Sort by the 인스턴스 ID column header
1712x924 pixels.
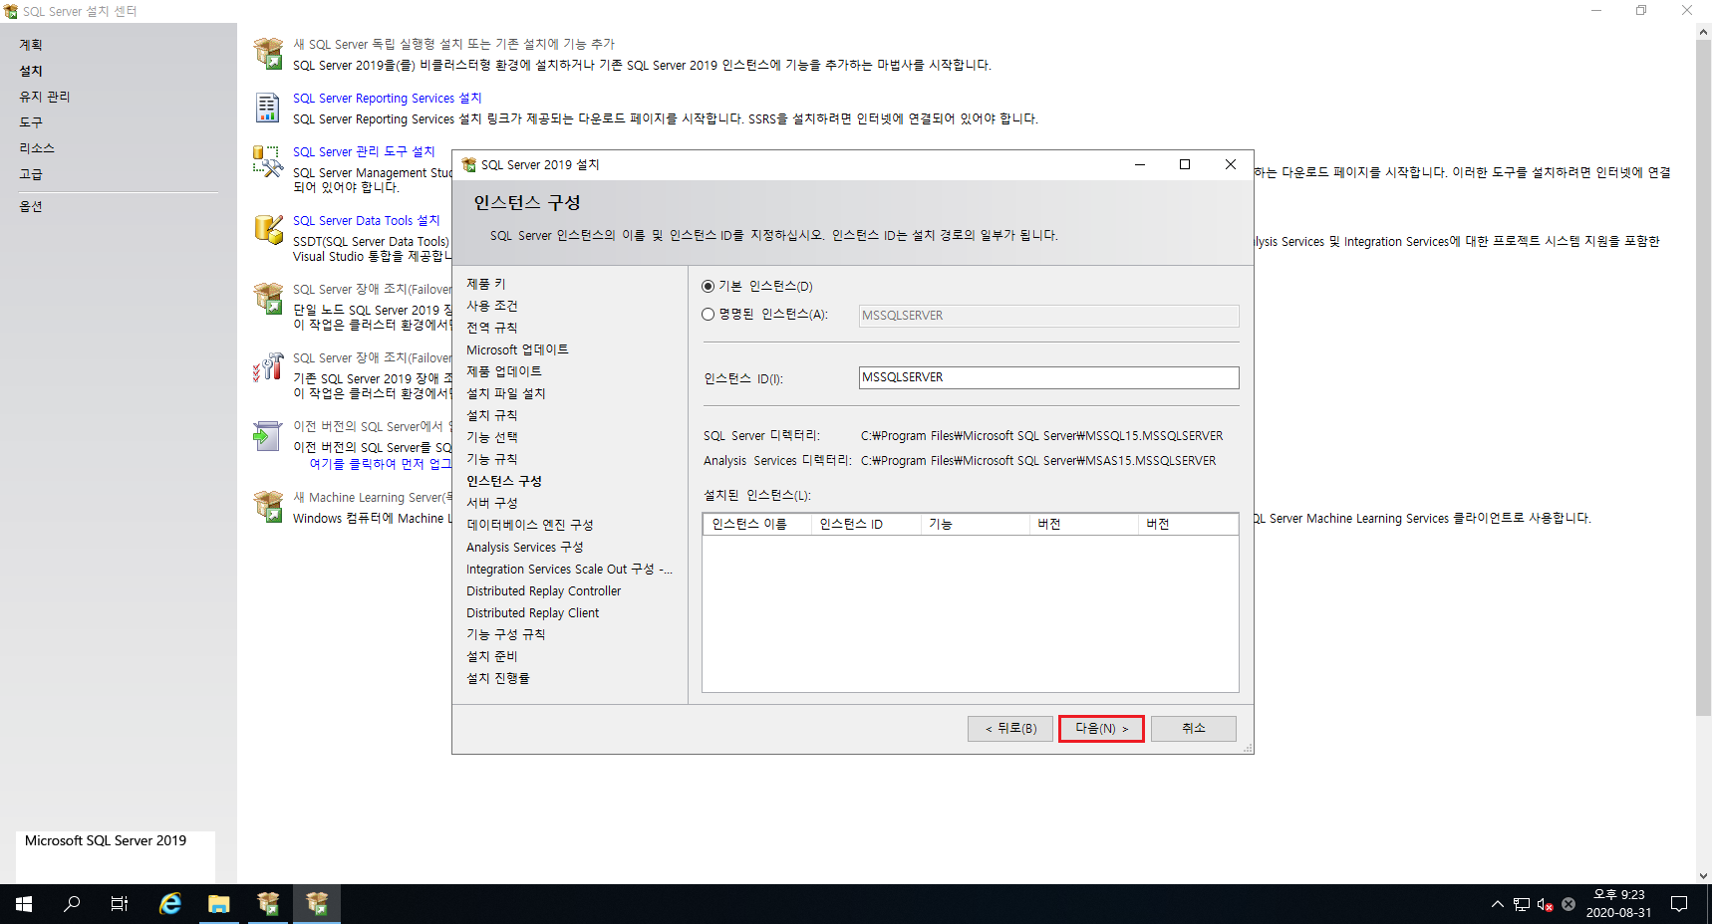865,524
